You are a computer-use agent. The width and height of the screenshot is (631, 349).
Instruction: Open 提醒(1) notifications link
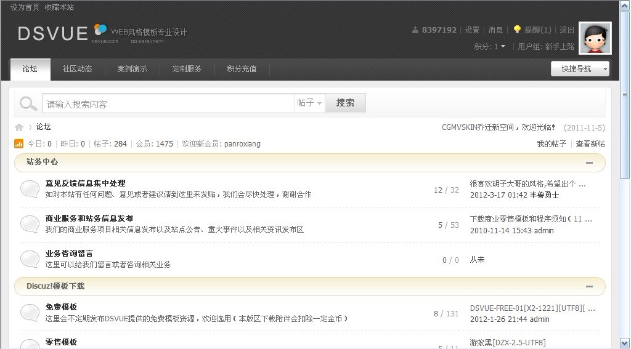537,30
